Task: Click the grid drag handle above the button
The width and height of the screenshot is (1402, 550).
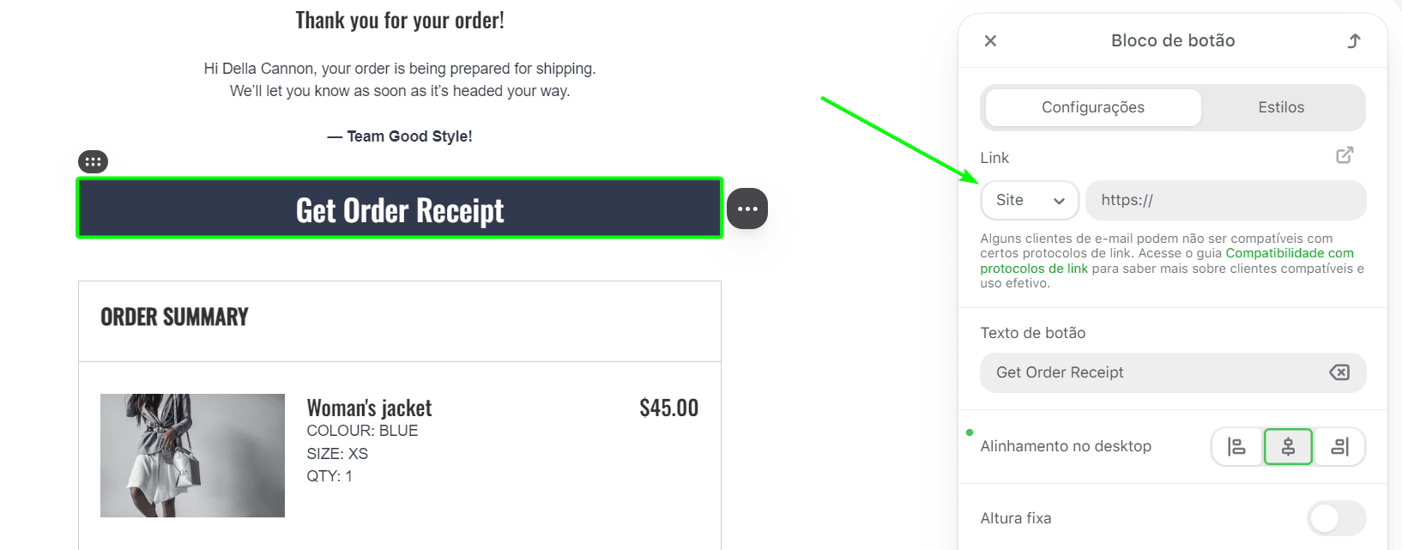Action: click(x=93, y=160)
